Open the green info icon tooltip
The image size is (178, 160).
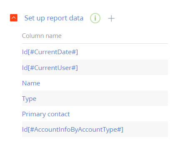click(x=95, y=18)
